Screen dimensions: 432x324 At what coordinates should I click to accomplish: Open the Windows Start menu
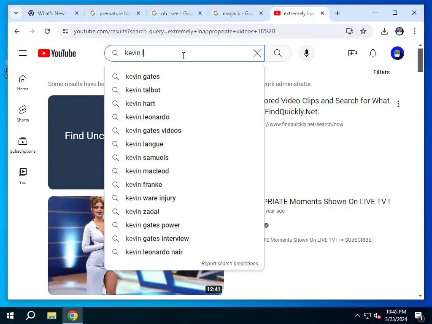click(10, 316)
